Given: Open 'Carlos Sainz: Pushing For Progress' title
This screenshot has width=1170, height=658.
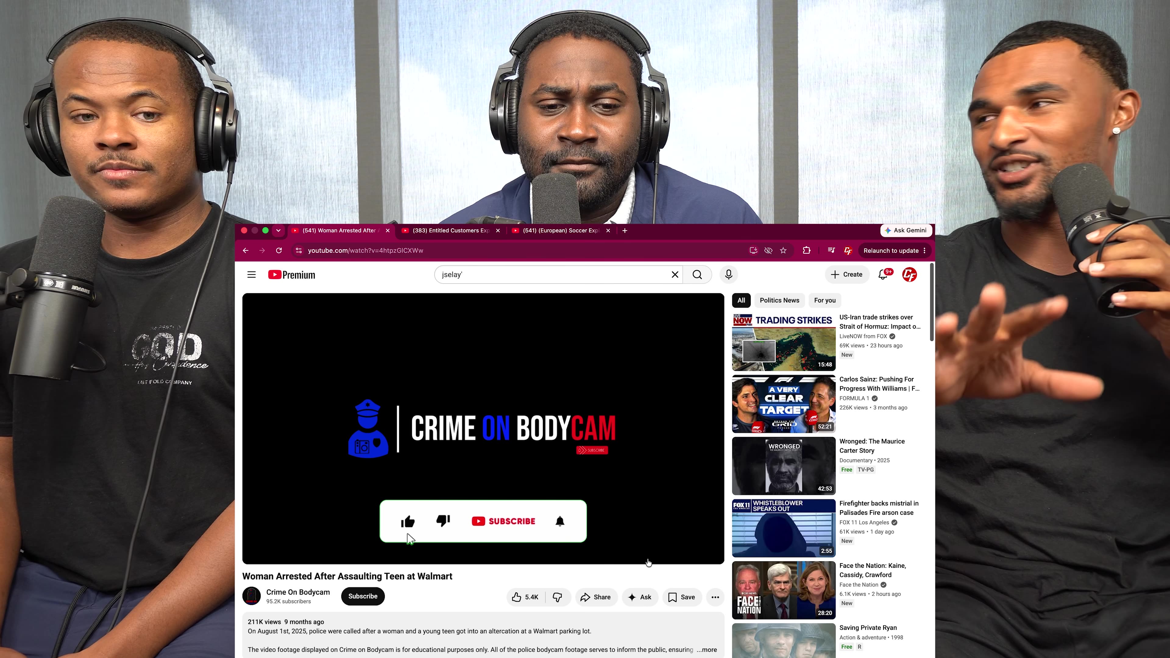Looking at the screenshot, I should [x=879, y=384].
